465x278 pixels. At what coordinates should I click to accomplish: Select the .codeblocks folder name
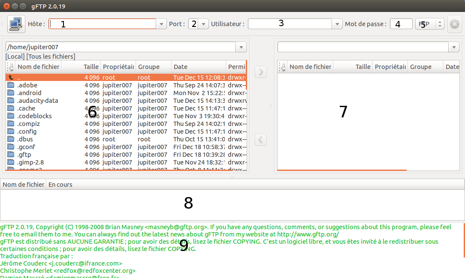(x=34, y=116)
